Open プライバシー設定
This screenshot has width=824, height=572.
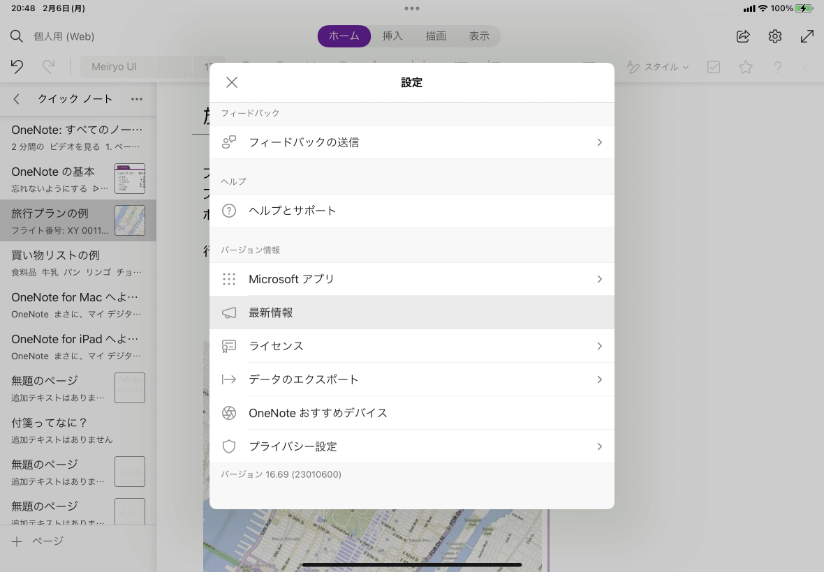[411, 446]
